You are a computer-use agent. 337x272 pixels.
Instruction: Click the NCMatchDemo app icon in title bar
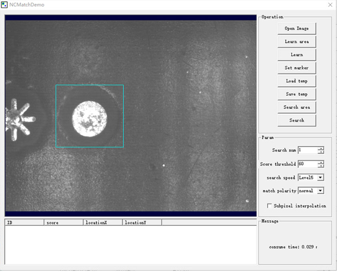point(5,5)
